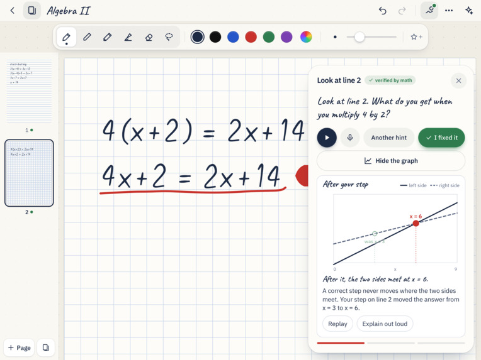This screenshot has height=360, width=481.
Task: Open page 2 thumbnail
Action: [x=29, y=173]
